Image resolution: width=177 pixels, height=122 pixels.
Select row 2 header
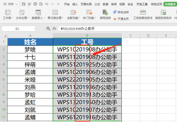click(4, 49)
